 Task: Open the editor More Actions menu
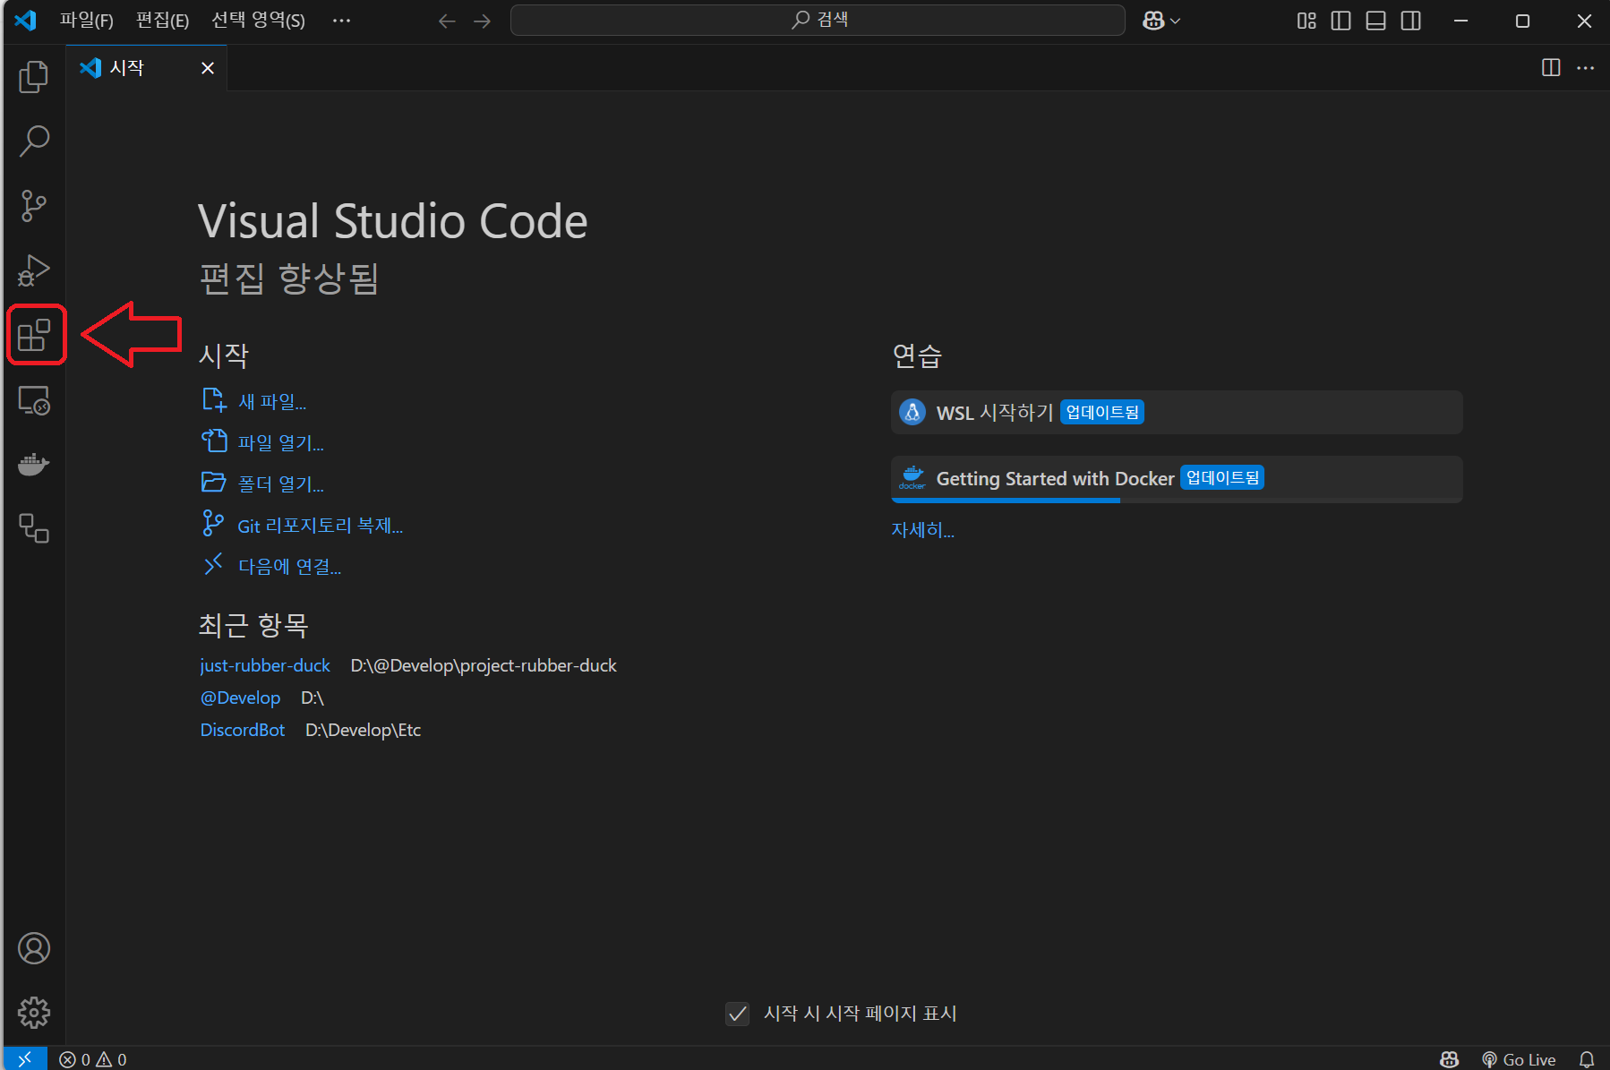tap(1585, 68)
